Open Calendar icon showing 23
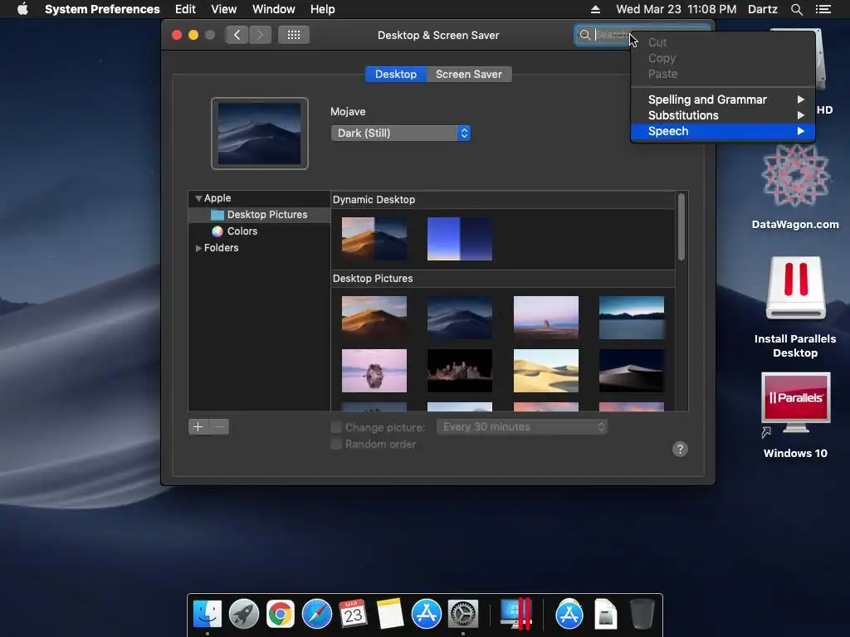Screen dimensions: 850x637 pyautogui.click(x=353, y=615)
